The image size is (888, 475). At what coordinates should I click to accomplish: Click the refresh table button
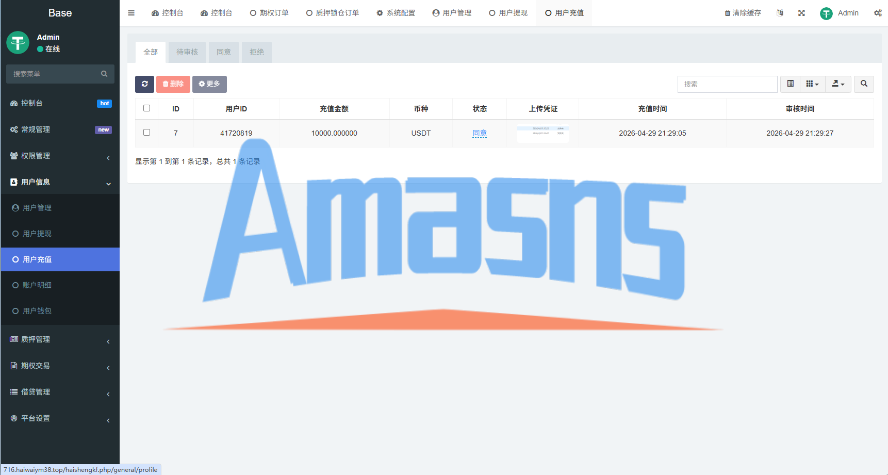point(144,84)
